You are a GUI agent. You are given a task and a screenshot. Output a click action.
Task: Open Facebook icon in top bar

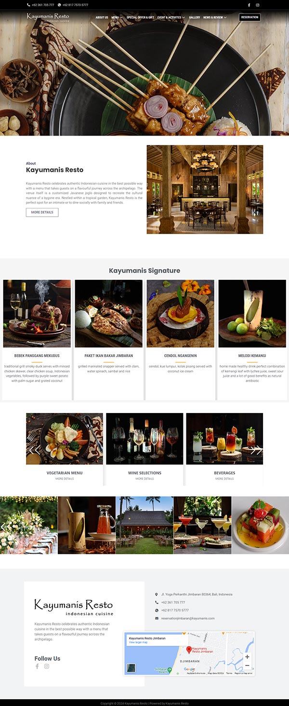pos(249,5)
